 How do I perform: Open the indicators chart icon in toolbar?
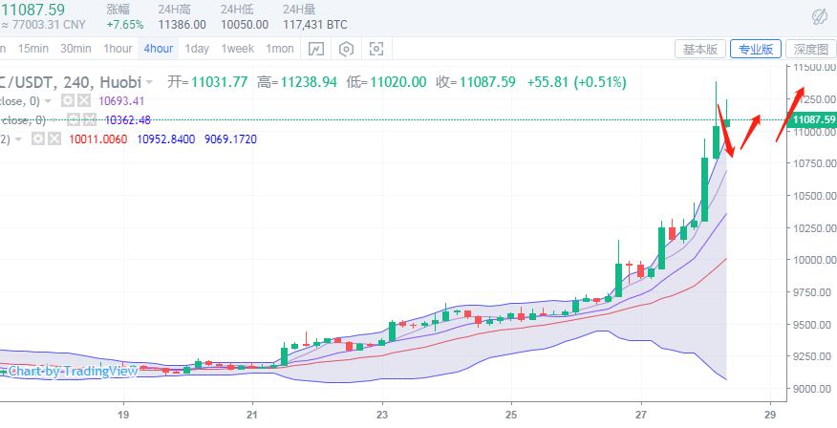pos(316,49)
